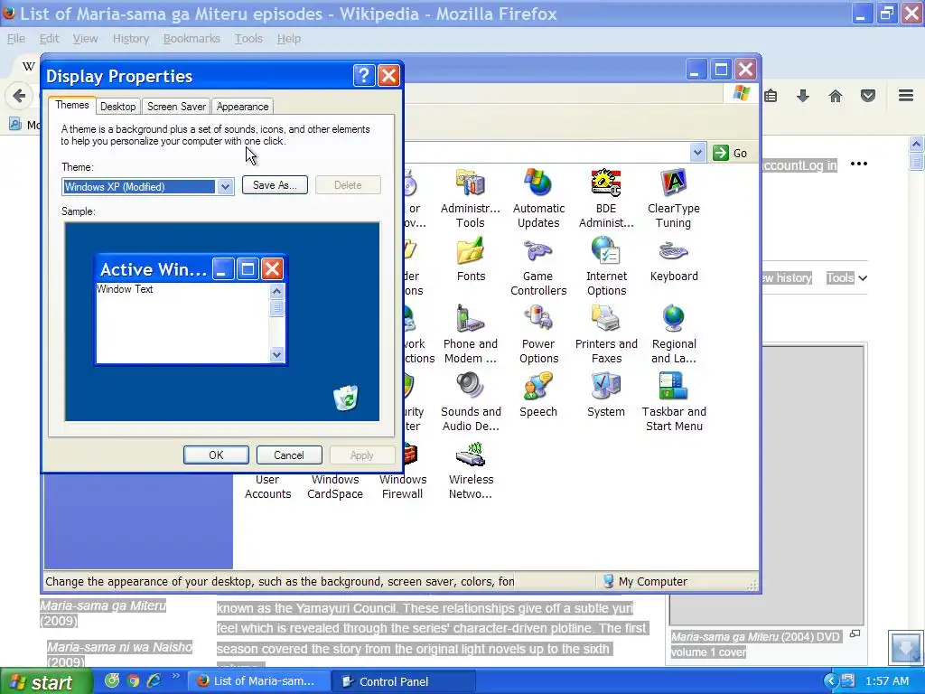Go to Firefox home icon
Image resolution: width=925 pixels, height=694 pixels.
(x=836, y=96)
